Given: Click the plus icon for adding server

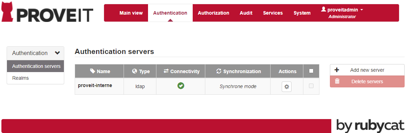Looking at the screenshot, I should [x=337, y=70].
